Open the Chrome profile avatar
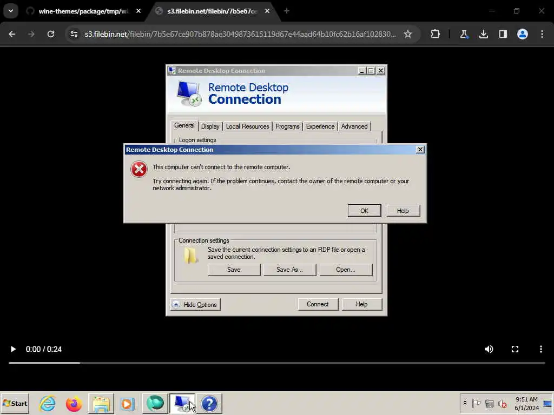Screen dimensions: 554x415 523,34
